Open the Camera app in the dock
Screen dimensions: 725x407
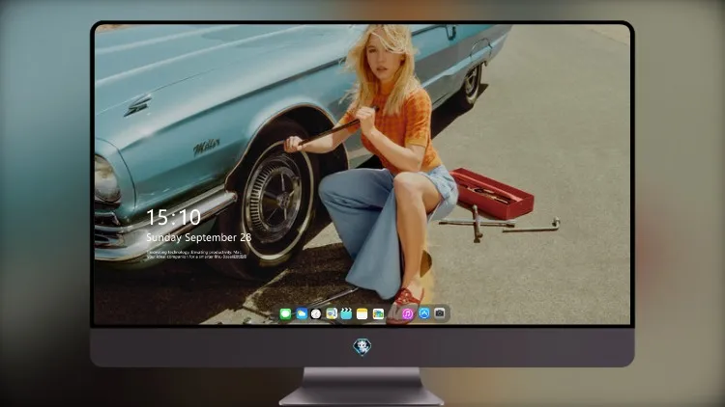click(x=440, y=313)
